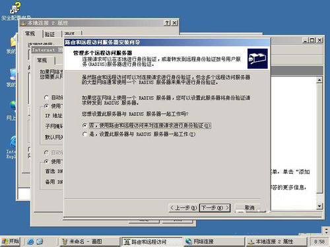The width and height of the screenshot is (330, 247).
Task: Click 上一步 button in the wizard
Action: click(x=183, y=207)
